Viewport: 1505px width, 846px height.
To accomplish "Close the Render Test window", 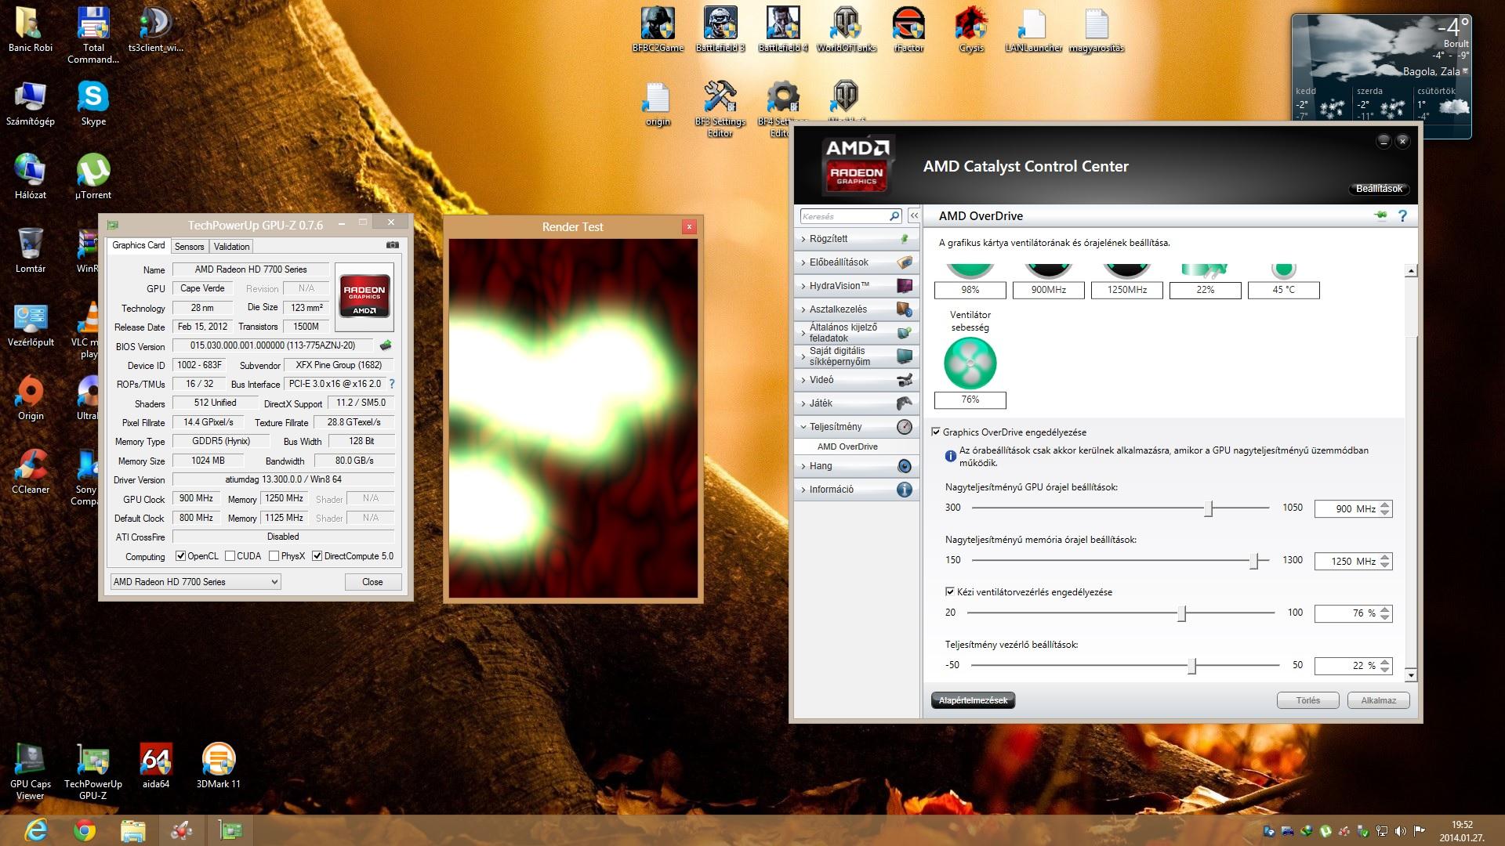I will 689,227.
